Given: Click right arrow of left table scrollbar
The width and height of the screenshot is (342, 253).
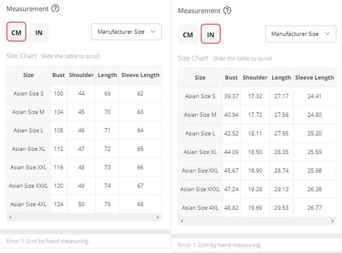Looking at the screenshot, I should (158, 217).
